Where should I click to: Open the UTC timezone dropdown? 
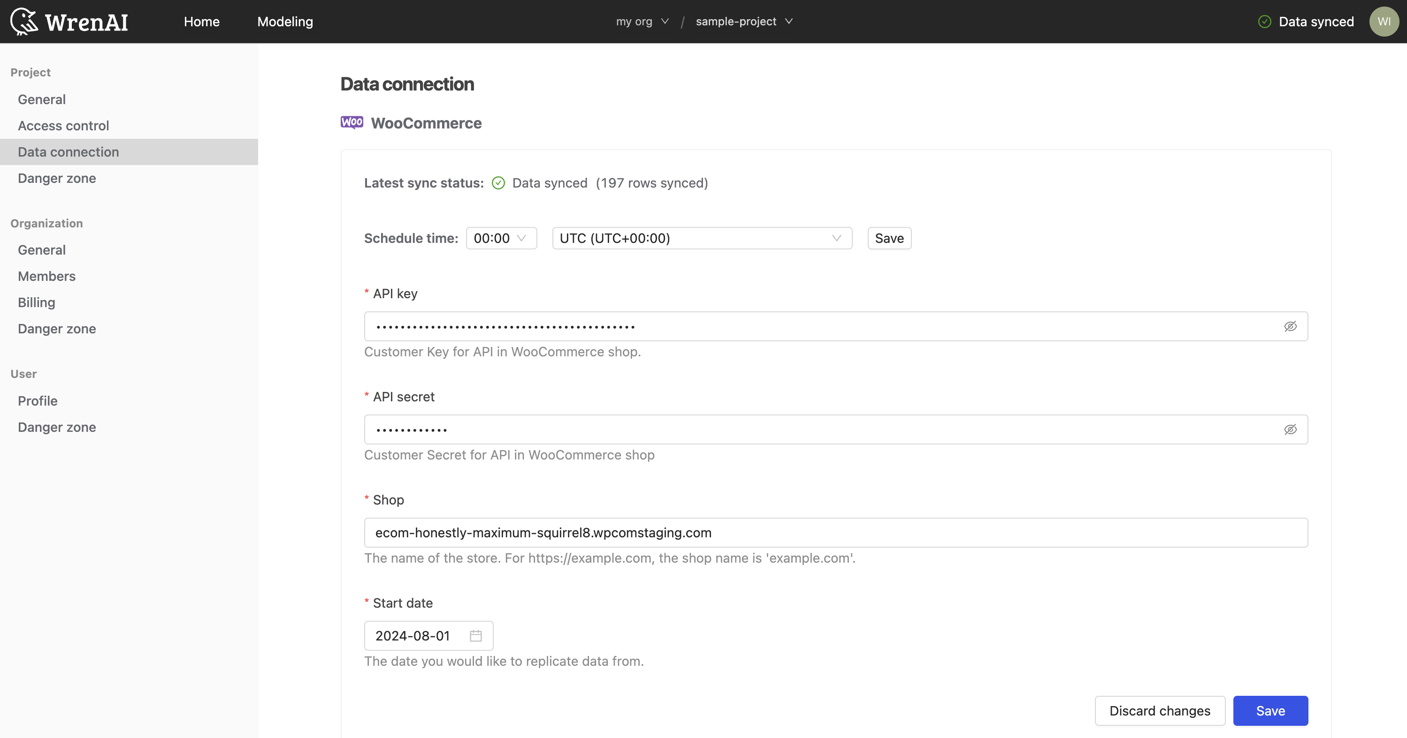pyautogui.click(x=702, y=239)
